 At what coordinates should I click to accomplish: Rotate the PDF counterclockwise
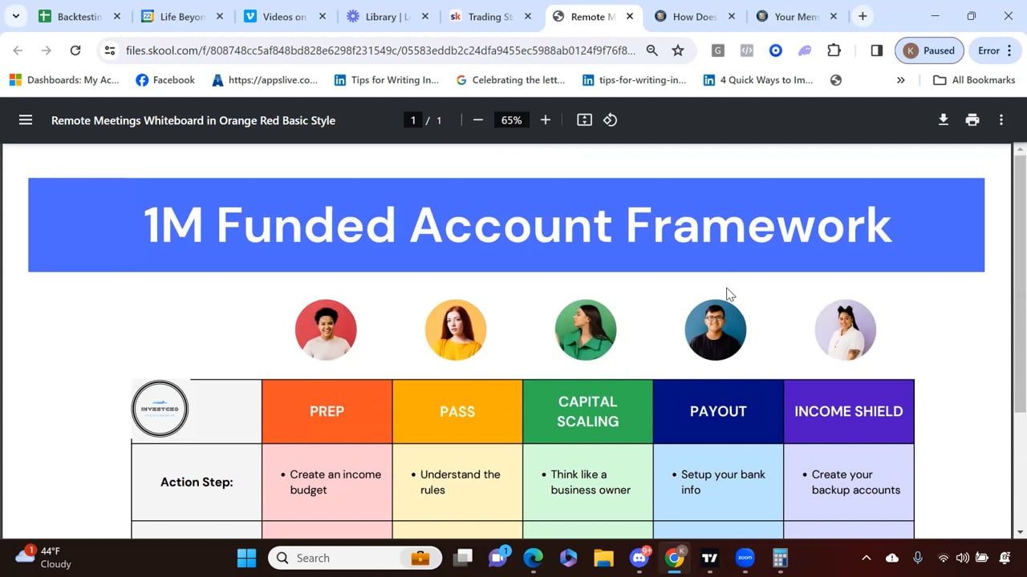tap(610, 120)
